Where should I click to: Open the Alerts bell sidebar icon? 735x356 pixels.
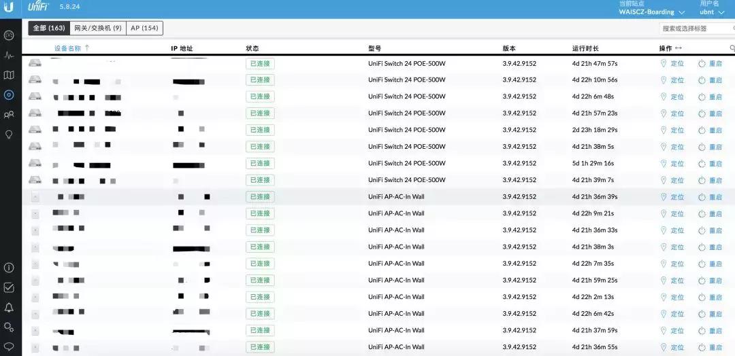(9, 307)
